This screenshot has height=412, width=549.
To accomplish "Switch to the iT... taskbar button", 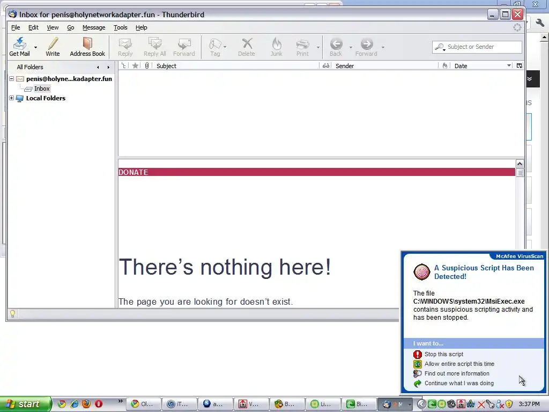I will coord(179,404).
